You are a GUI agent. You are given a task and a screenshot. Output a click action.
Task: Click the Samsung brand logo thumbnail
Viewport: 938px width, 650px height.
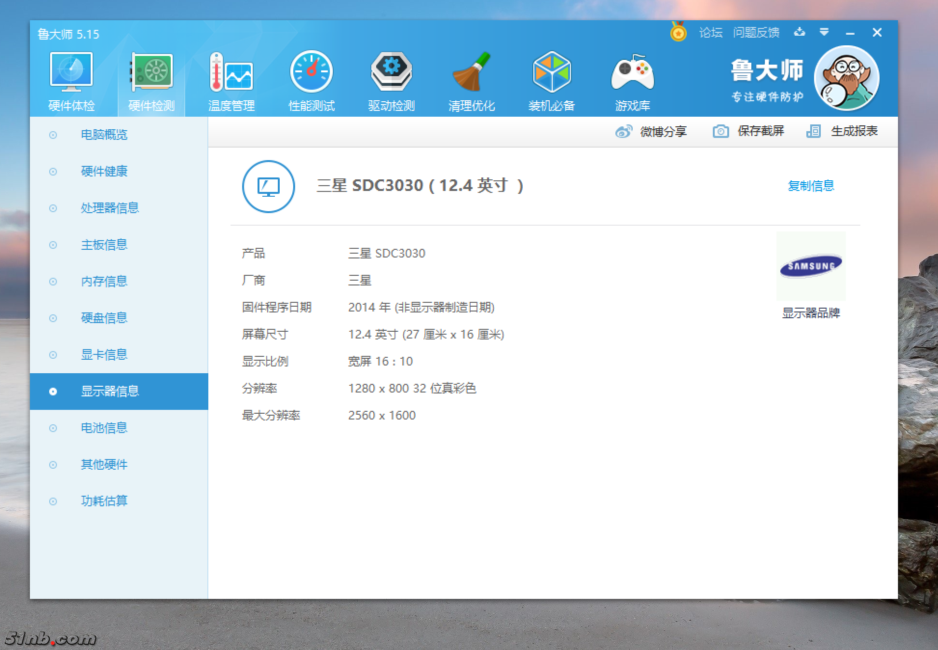(x=811, y=266)
